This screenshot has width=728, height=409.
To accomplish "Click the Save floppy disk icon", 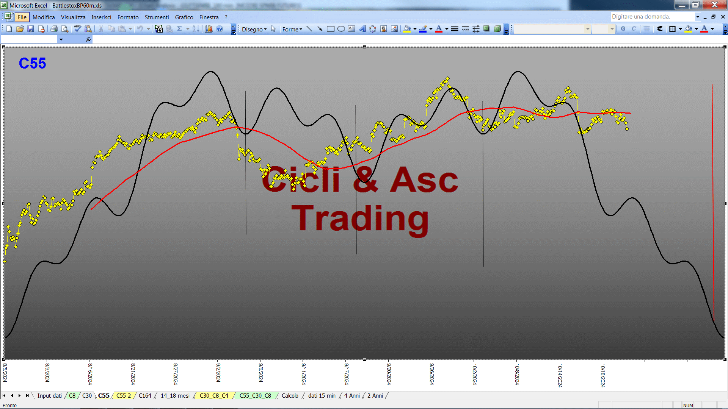I will [x=31, y=29].
